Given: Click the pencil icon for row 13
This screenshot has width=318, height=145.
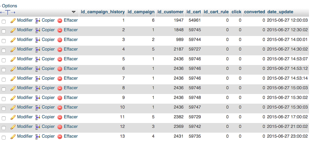Looking at the screenshot, I should 13,137.
